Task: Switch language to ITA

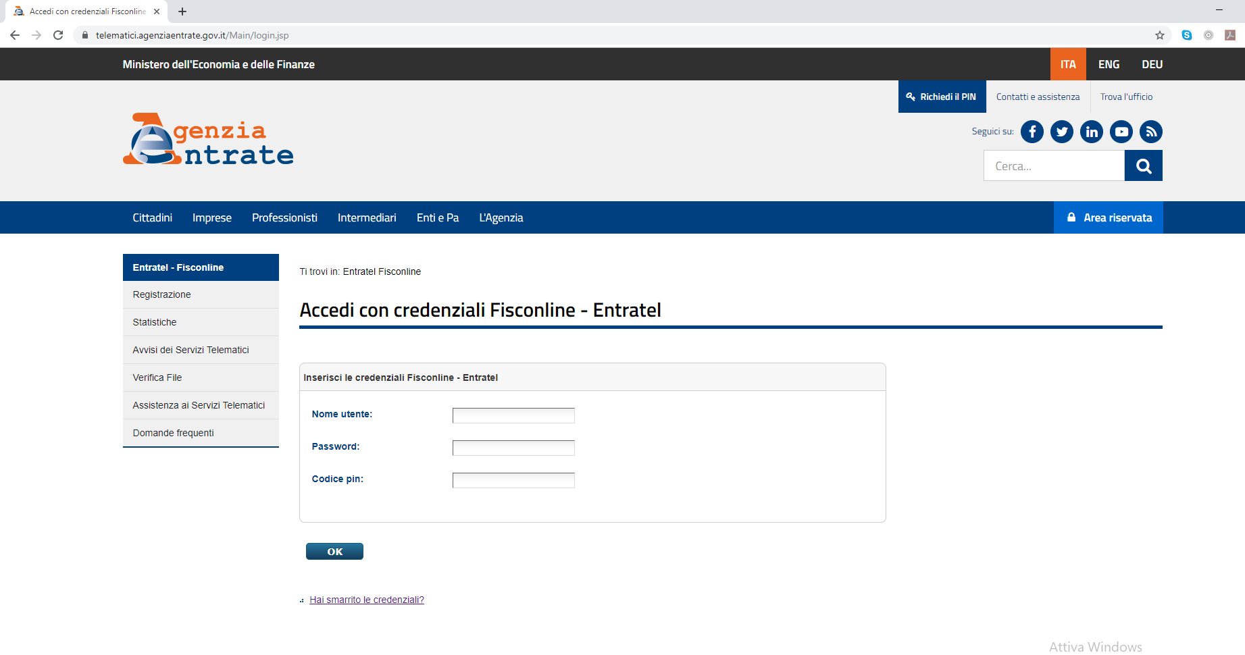Action: 1068,64
